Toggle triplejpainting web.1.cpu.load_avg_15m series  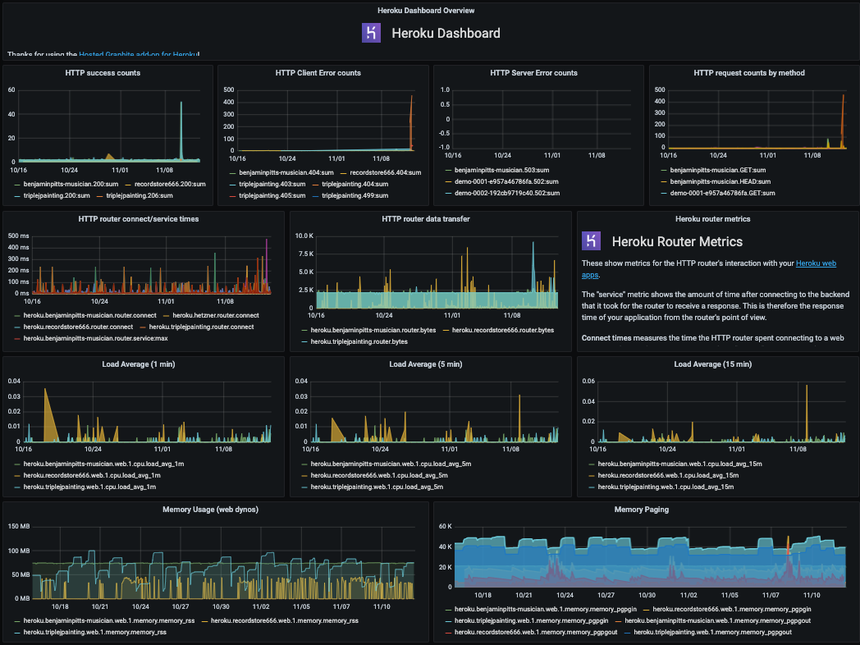pyautogui.click(x=666, y=487)
